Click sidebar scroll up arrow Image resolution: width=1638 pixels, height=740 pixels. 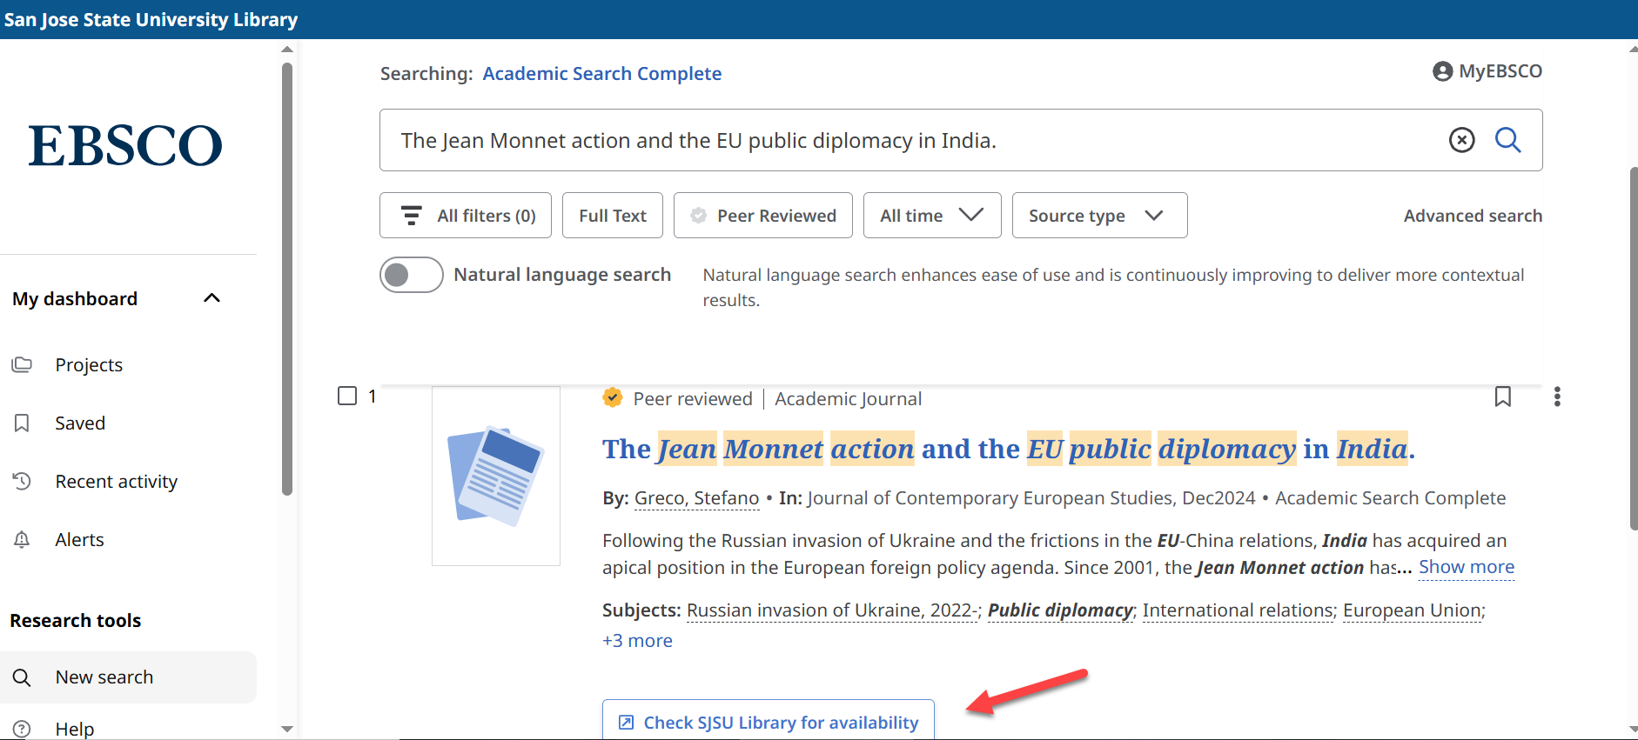point(287,50)
